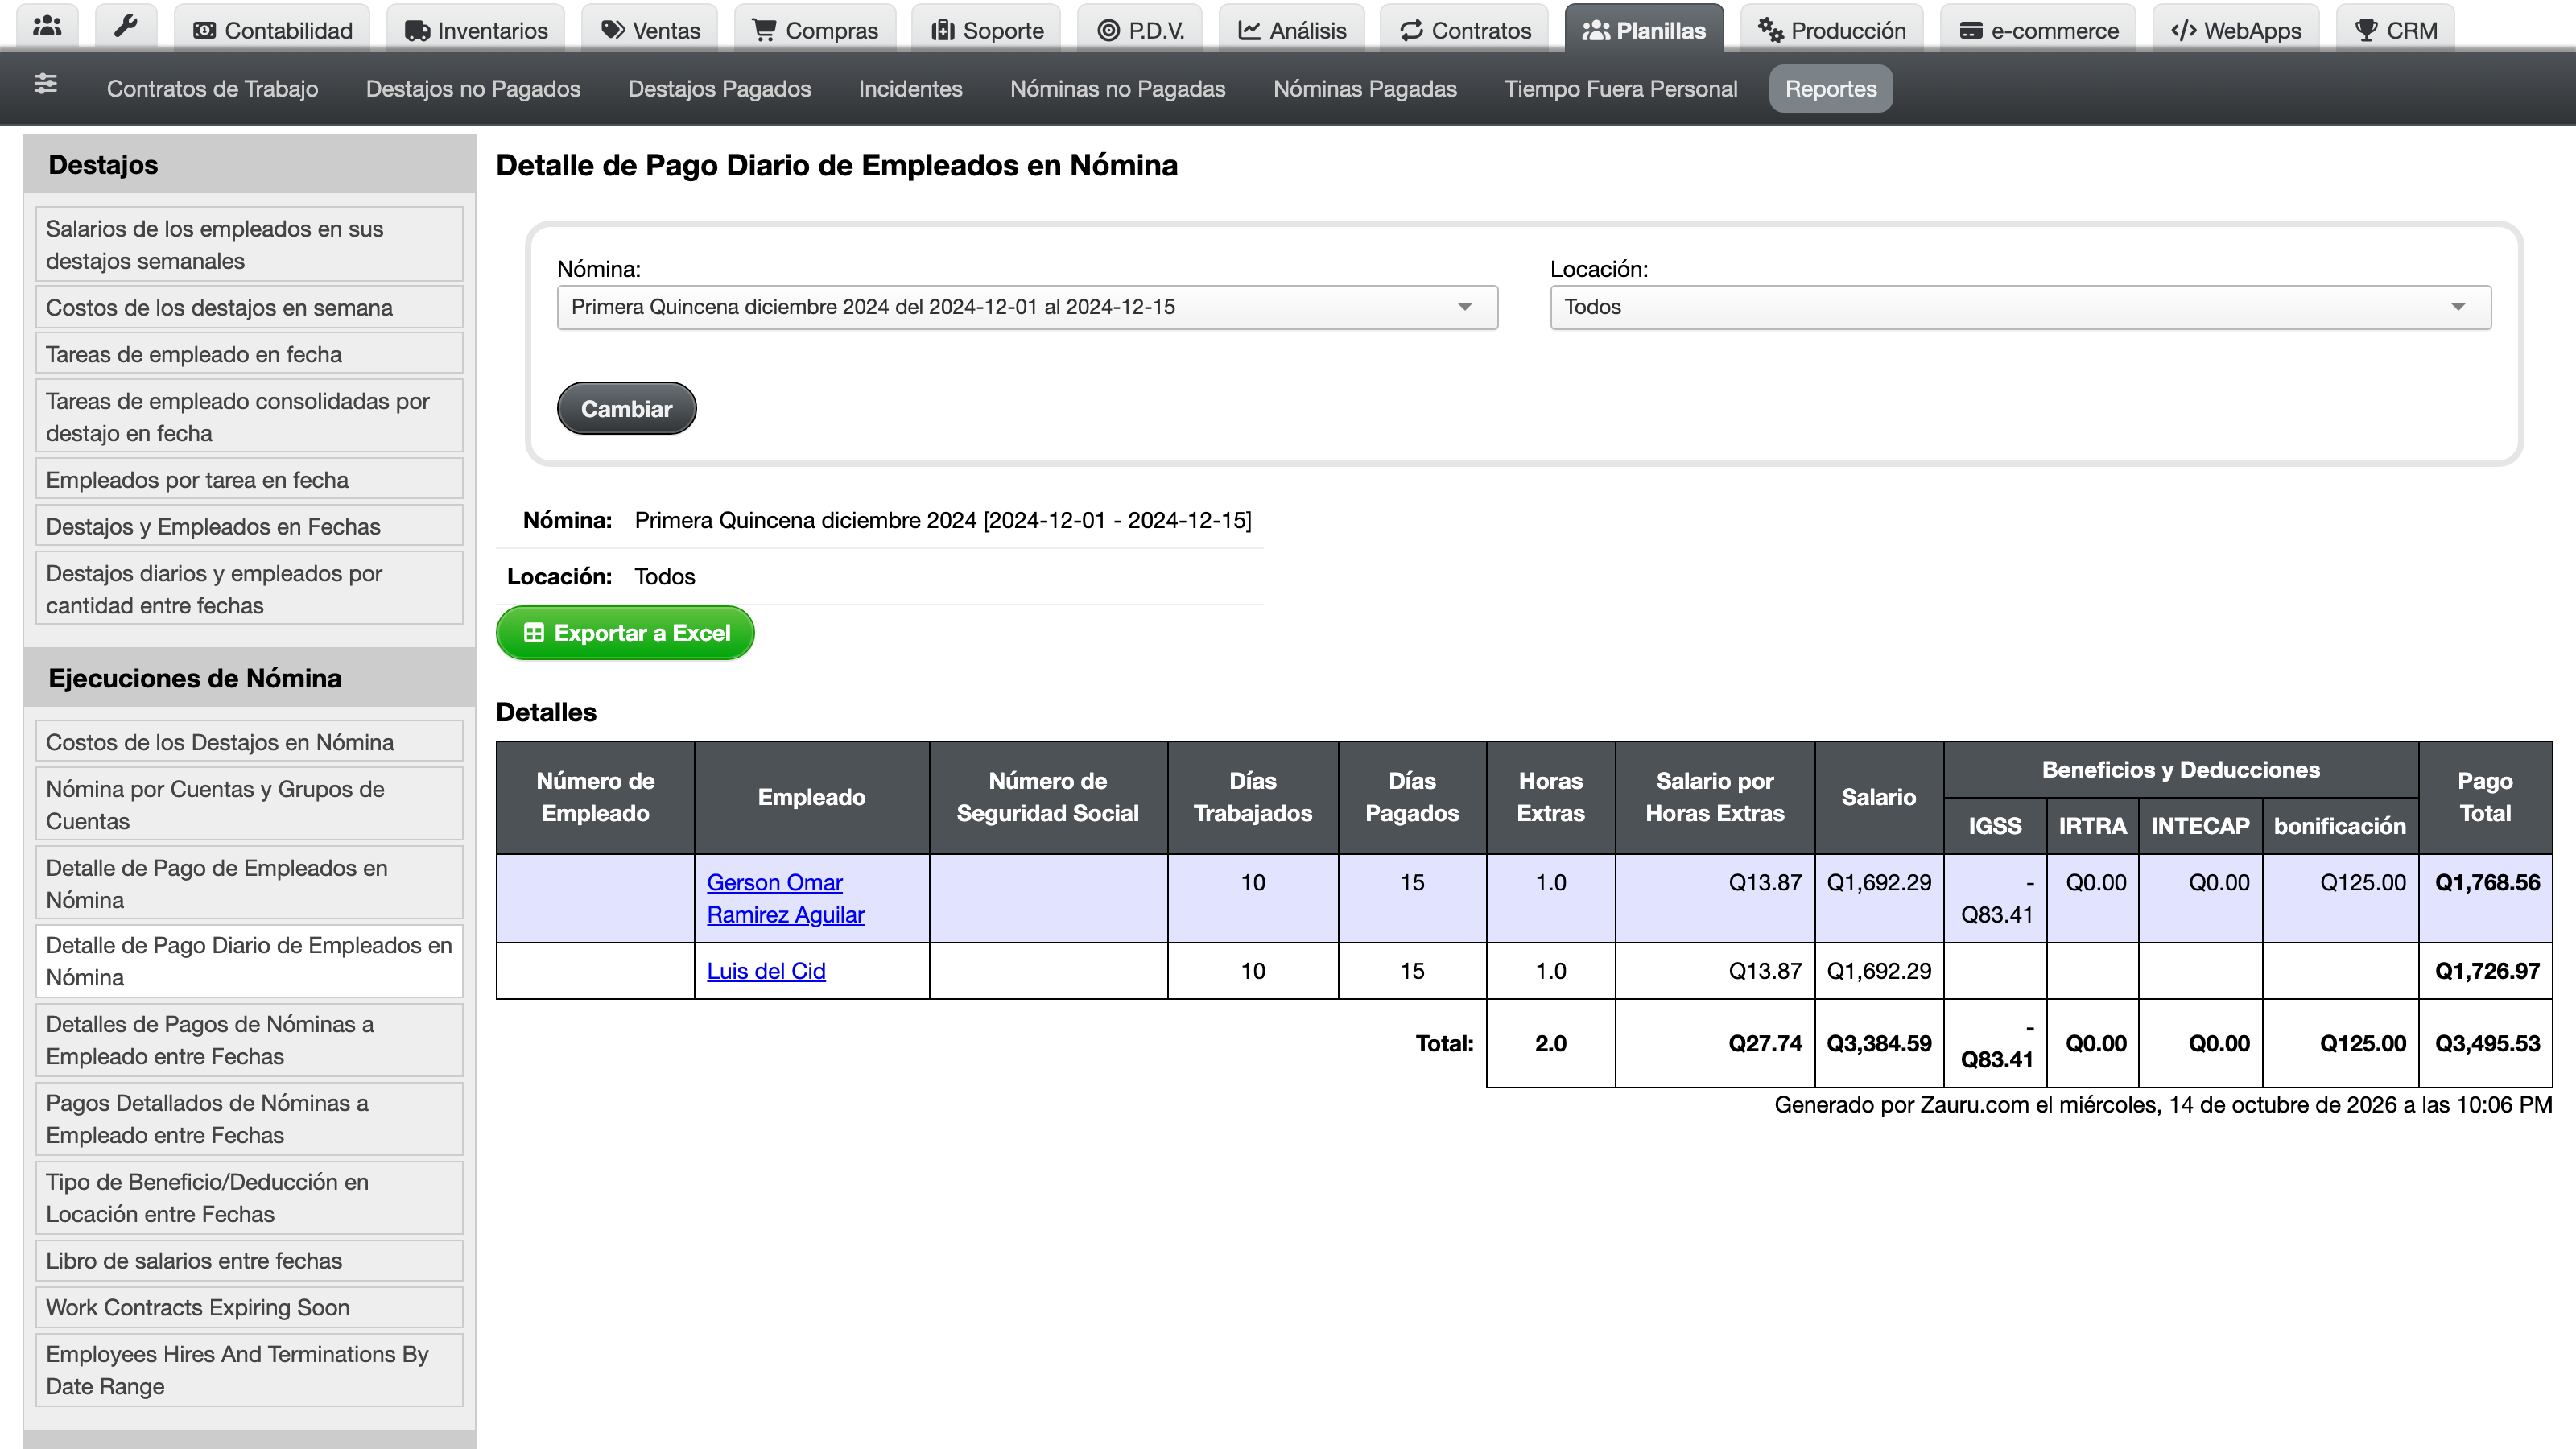Open Destajos Pagados section
The width and height of the screenshot is (2576, 1449).
point(719,89)
